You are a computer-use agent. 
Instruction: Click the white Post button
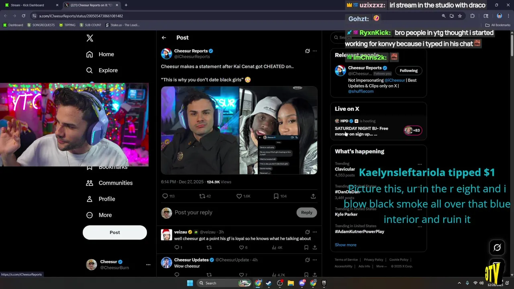[115, 232]
